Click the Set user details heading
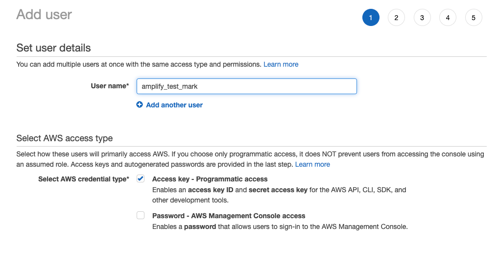 [x=53, y=48]
